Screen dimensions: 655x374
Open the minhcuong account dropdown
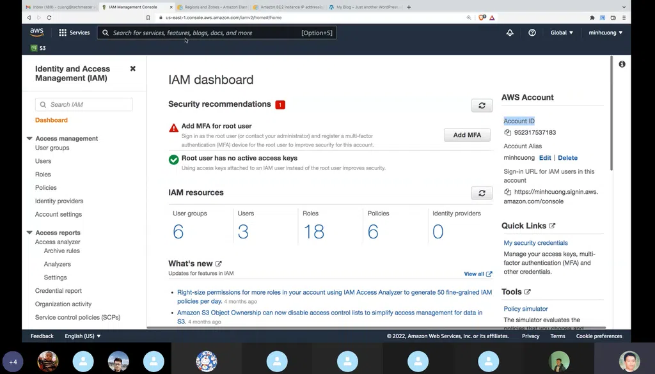point(605,33)
